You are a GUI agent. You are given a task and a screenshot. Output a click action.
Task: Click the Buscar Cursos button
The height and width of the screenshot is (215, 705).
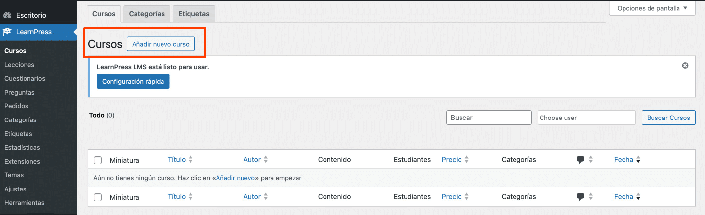coord(668,118)
